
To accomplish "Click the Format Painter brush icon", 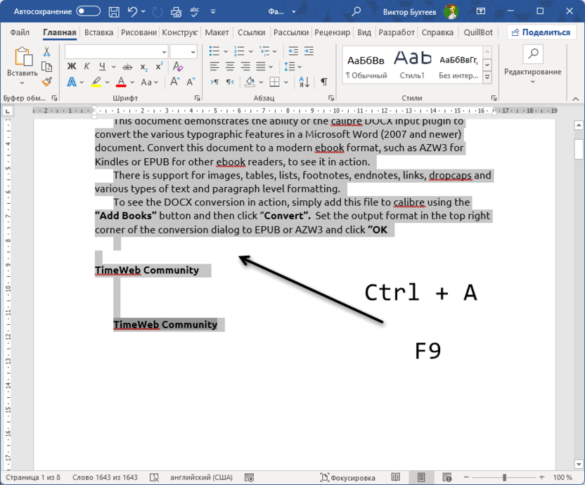I will click(45, 82).
